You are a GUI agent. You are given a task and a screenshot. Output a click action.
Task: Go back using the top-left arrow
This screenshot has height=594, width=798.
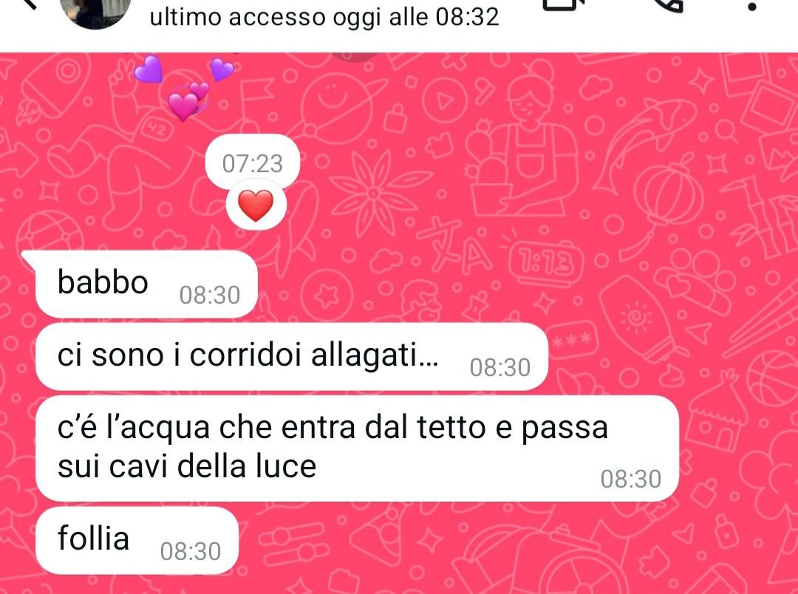(x=30, y=4)
